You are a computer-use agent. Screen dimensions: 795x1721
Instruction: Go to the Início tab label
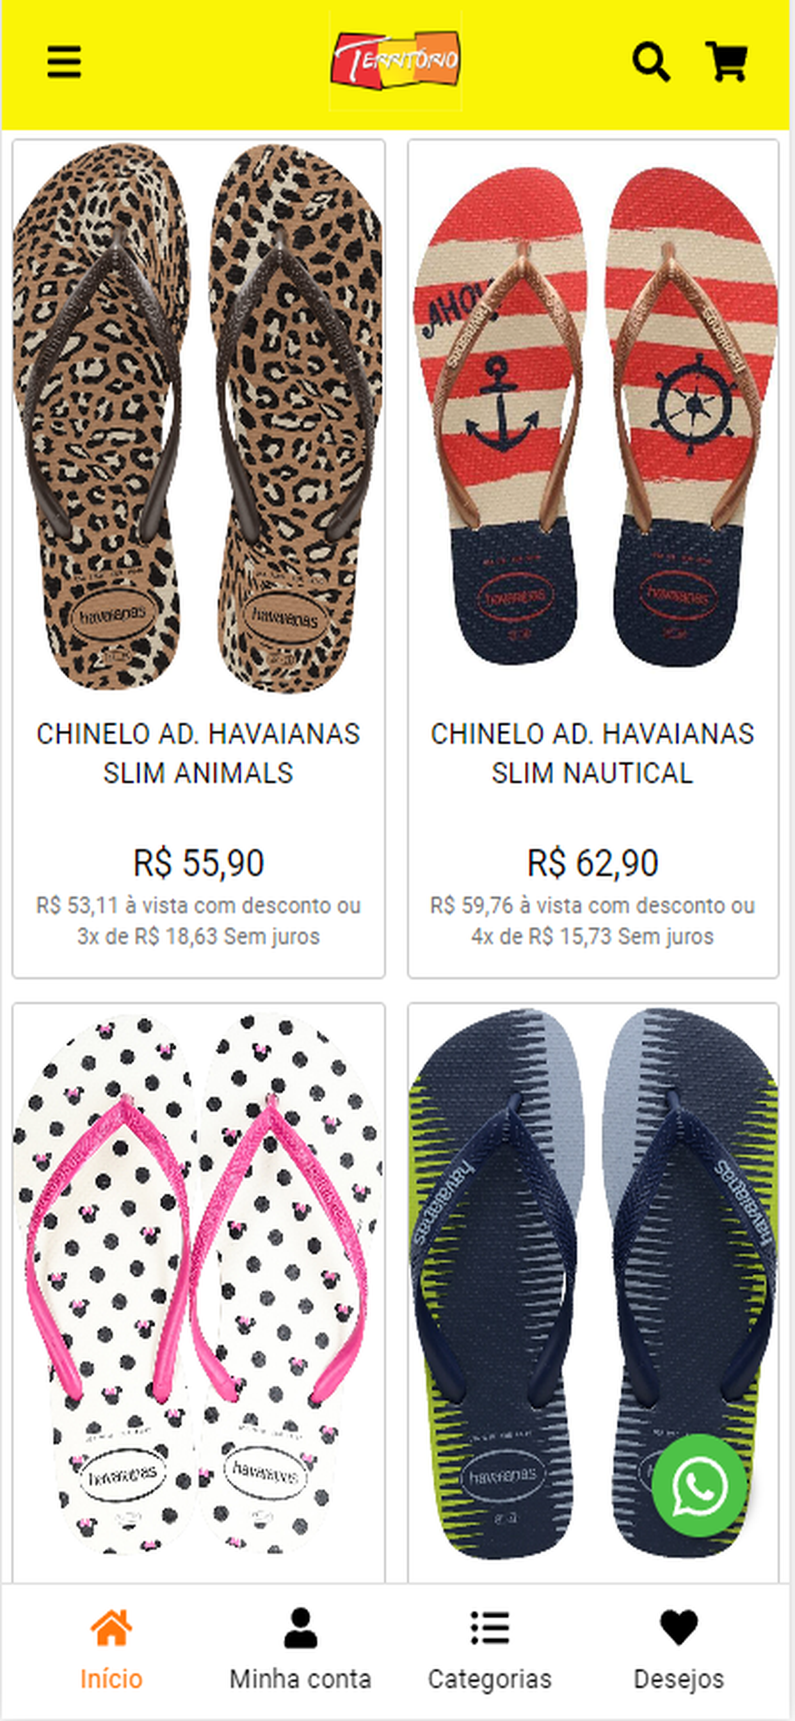tap(111, 1679)
